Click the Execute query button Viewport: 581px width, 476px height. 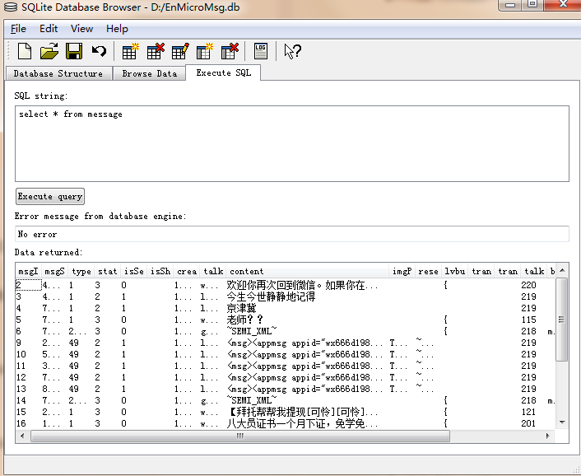(x=50, y=196)
